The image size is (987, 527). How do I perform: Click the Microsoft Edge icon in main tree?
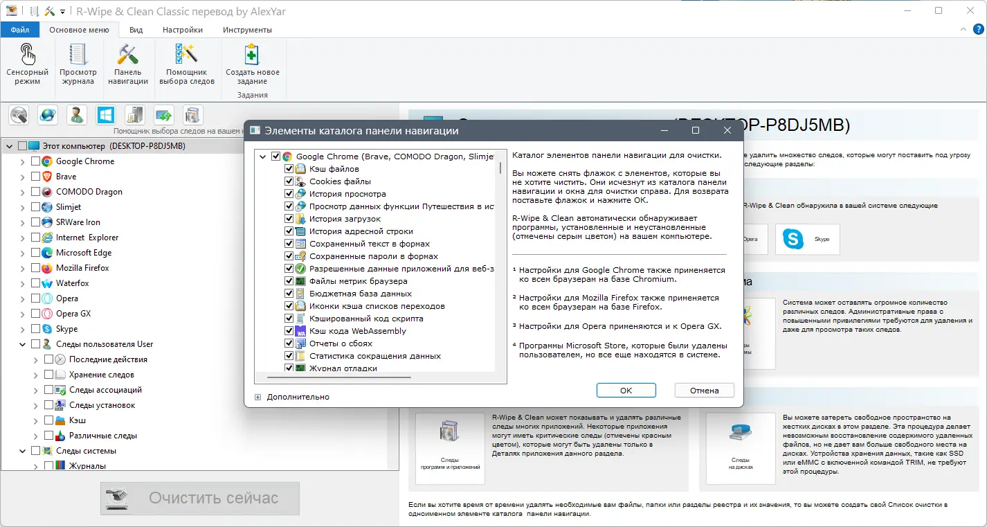[x=47, y=253]
